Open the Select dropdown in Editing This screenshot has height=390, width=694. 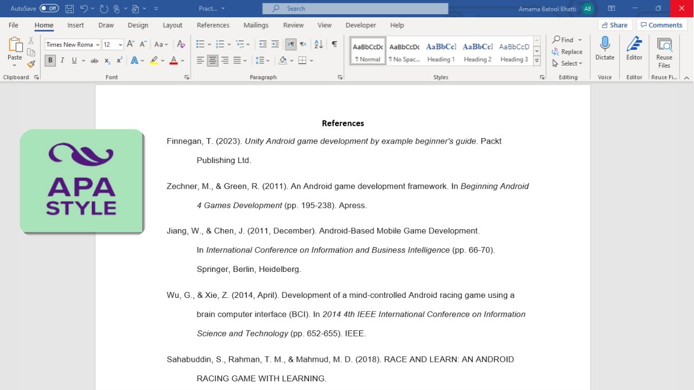point(567,63)
